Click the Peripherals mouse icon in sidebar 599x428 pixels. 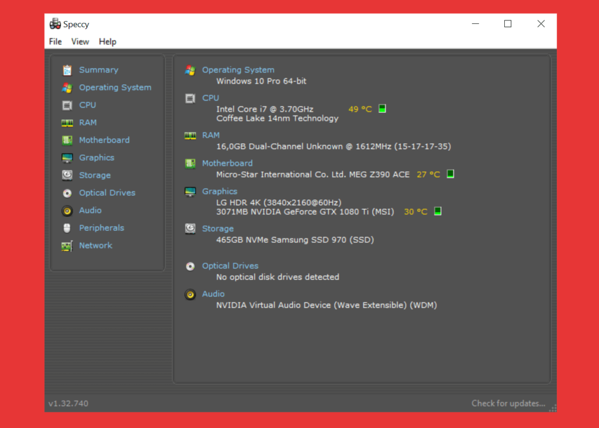point(67,228)
